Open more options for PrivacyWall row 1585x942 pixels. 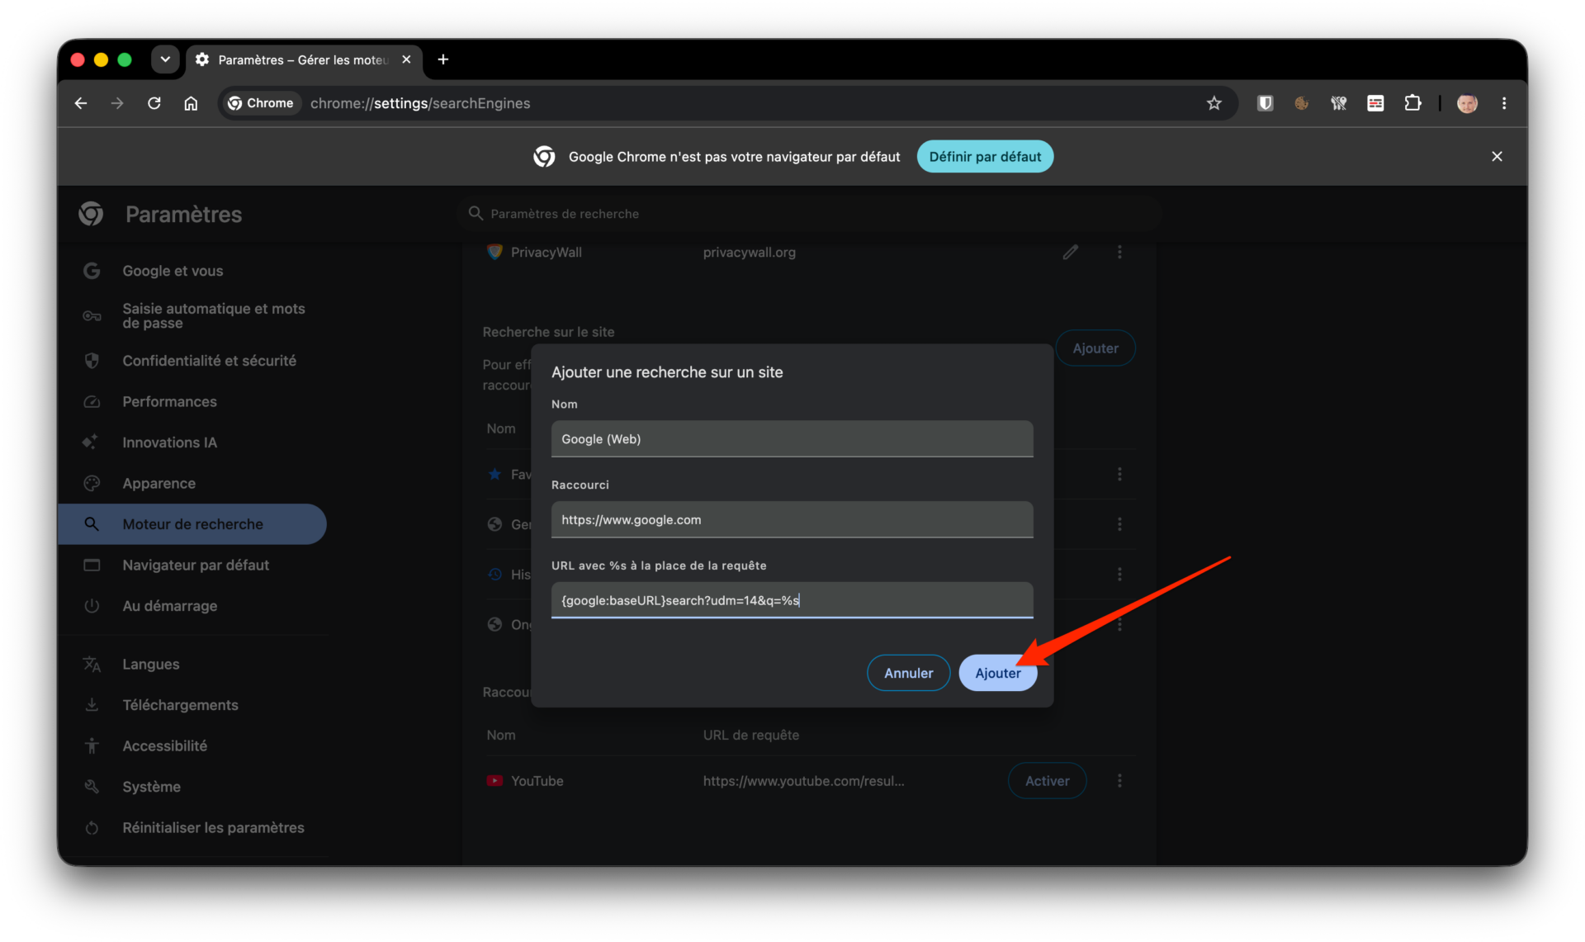coord(1119,252)
